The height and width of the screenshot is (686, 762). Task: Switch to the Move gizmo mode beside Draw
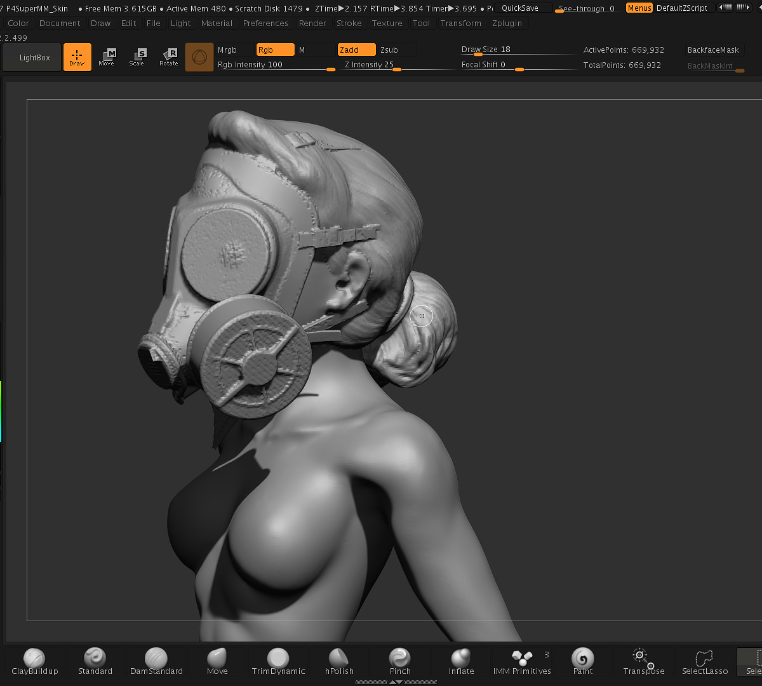pos(106,57)
